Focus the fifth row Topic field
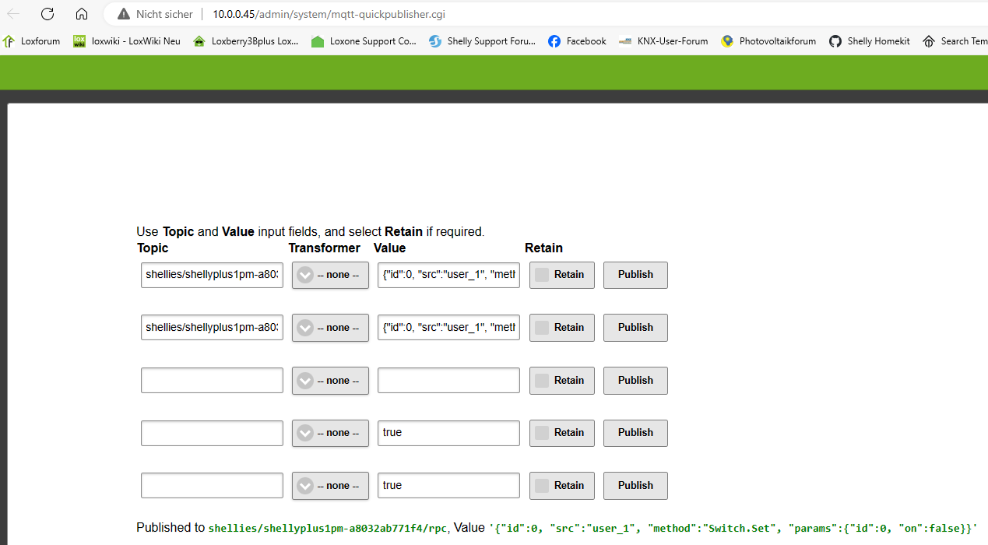The width and height of the screenshot is (988, 545). coord(212,485)
